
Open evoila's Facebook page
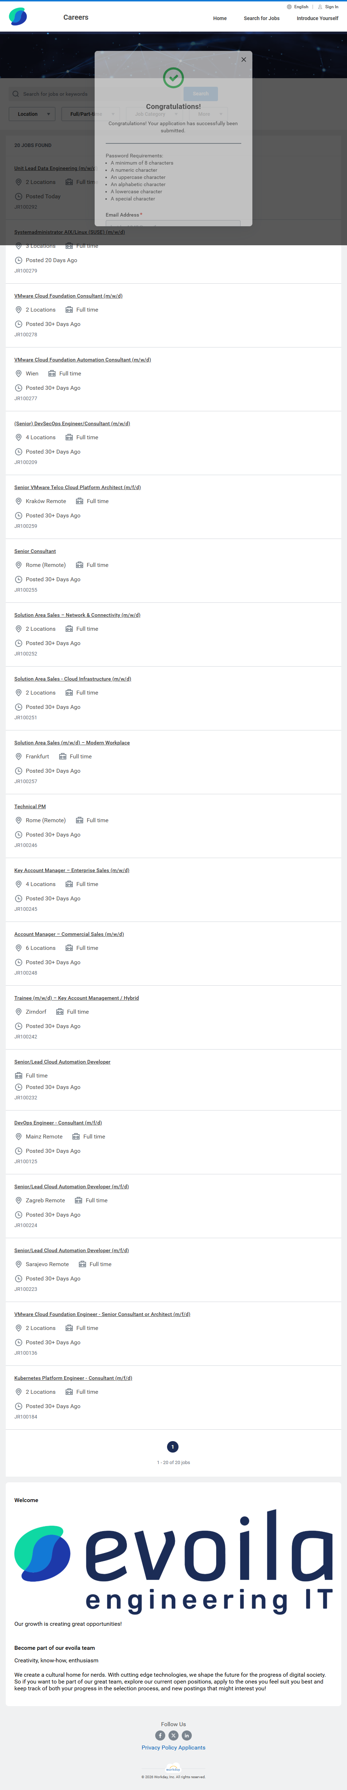(160, 1735)
